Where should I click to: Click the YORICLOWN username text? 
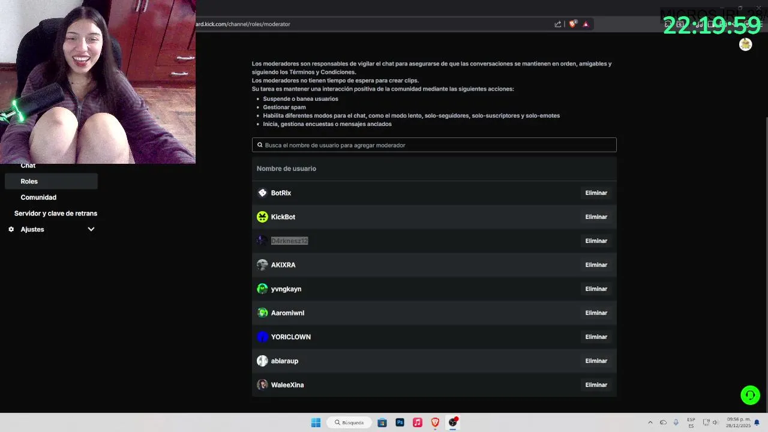pos(291,337)
